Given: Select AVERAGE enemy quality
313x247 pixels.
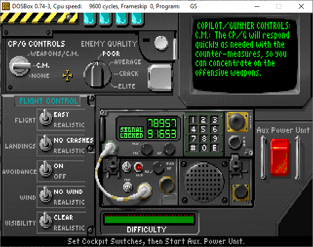Looking at the screenshot, I should [x=128, y=62].
